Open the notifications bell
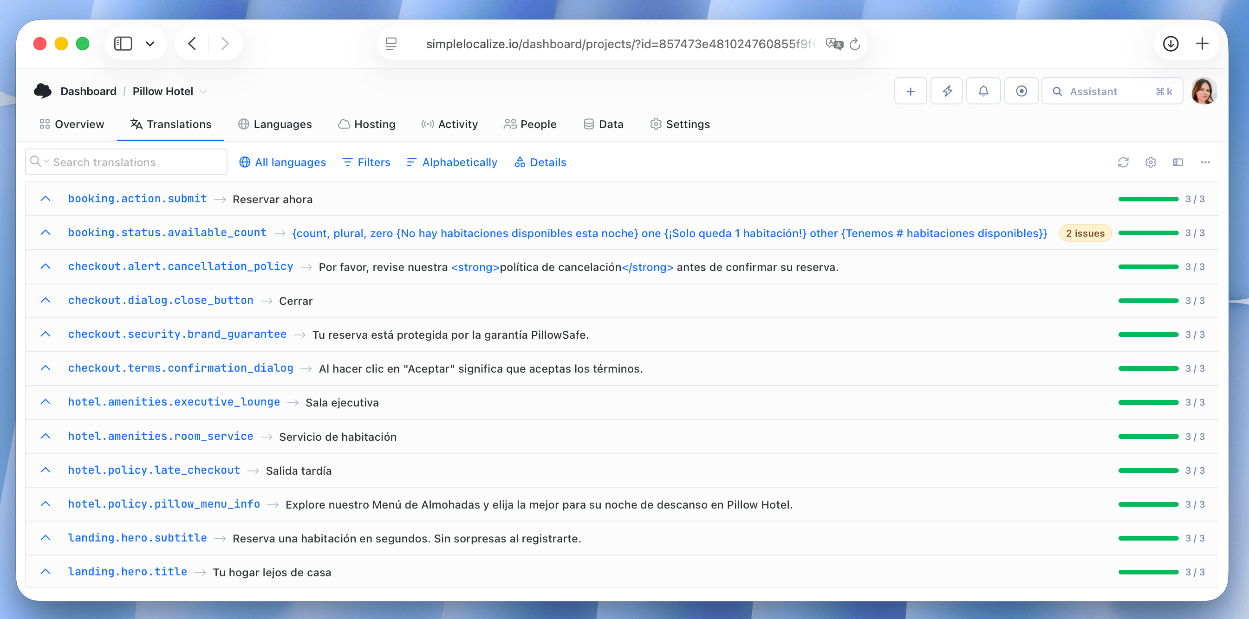 [983, 91]
